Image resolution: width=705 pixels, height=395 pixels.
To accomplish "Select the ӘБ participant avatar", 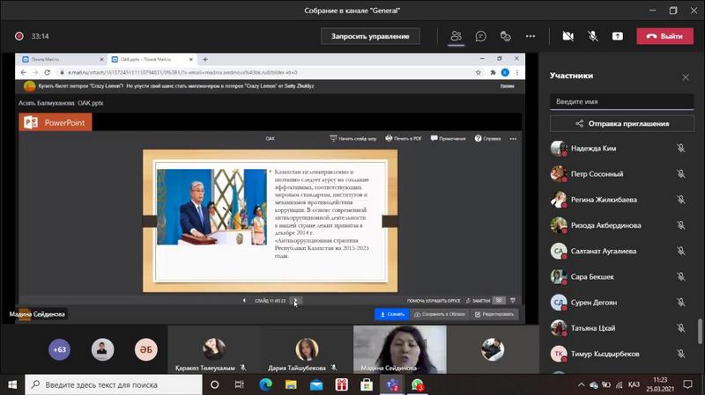I will (145, 349).
